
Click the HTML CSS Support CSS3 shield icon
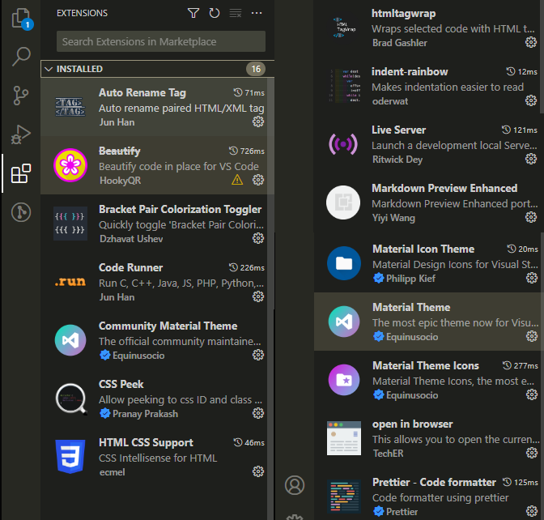pyautogui.click(x=70, y=457)
